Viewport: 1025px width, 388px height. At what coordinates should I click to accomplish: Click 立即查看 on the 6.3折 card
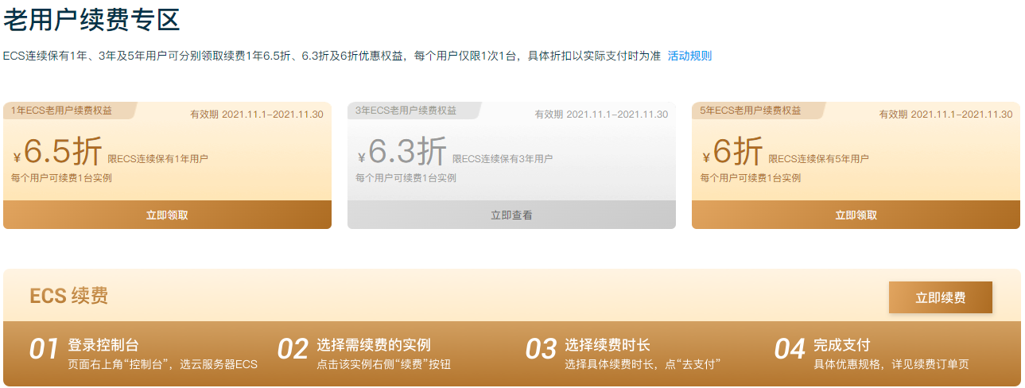[x=511, y=215]
